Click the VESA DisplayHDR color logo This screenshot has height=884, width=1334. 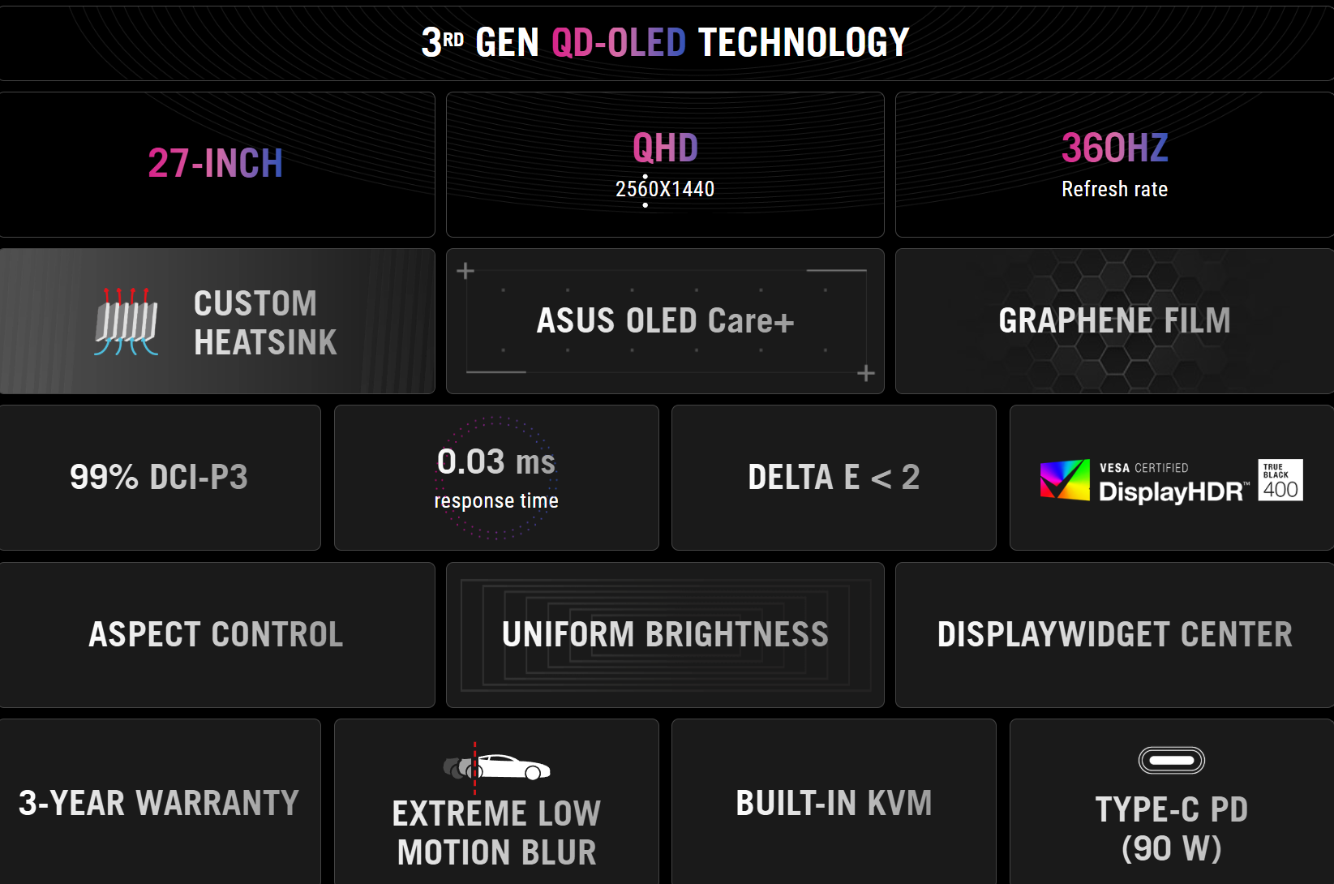(x=1065, y=479)
